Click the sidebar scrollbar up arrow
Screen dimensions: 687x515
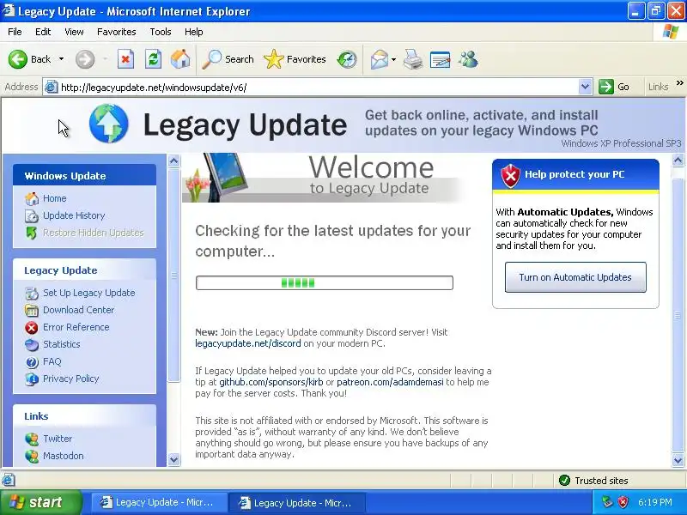[174, 161]
